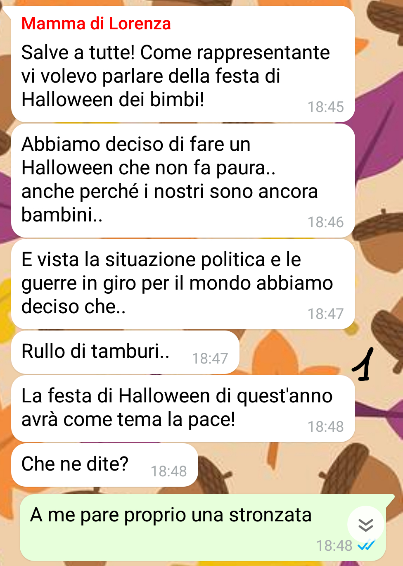Tap the timestamp of the 'situazione politica' message
Screen dimensions: 403x566
325,314
